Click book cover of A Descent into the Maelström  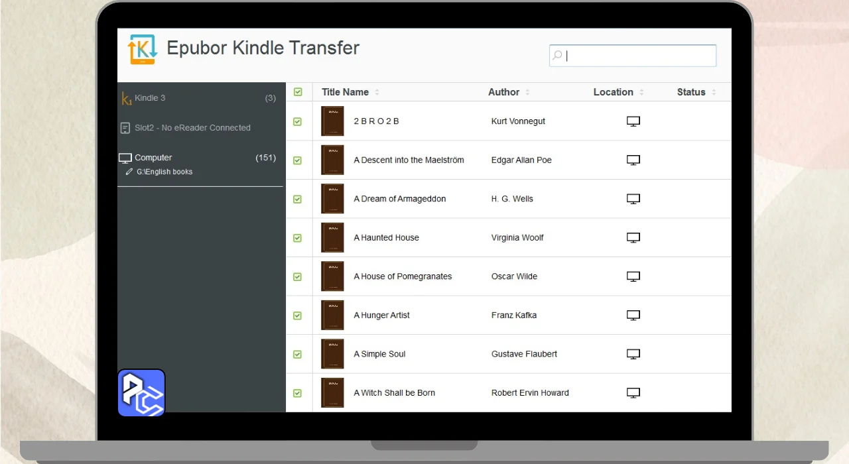[x=332, y=160]
